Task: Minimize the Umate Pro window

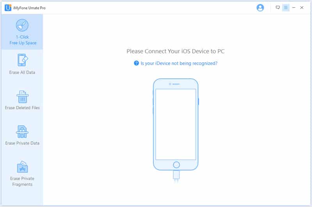Action: tap(294, 8)
